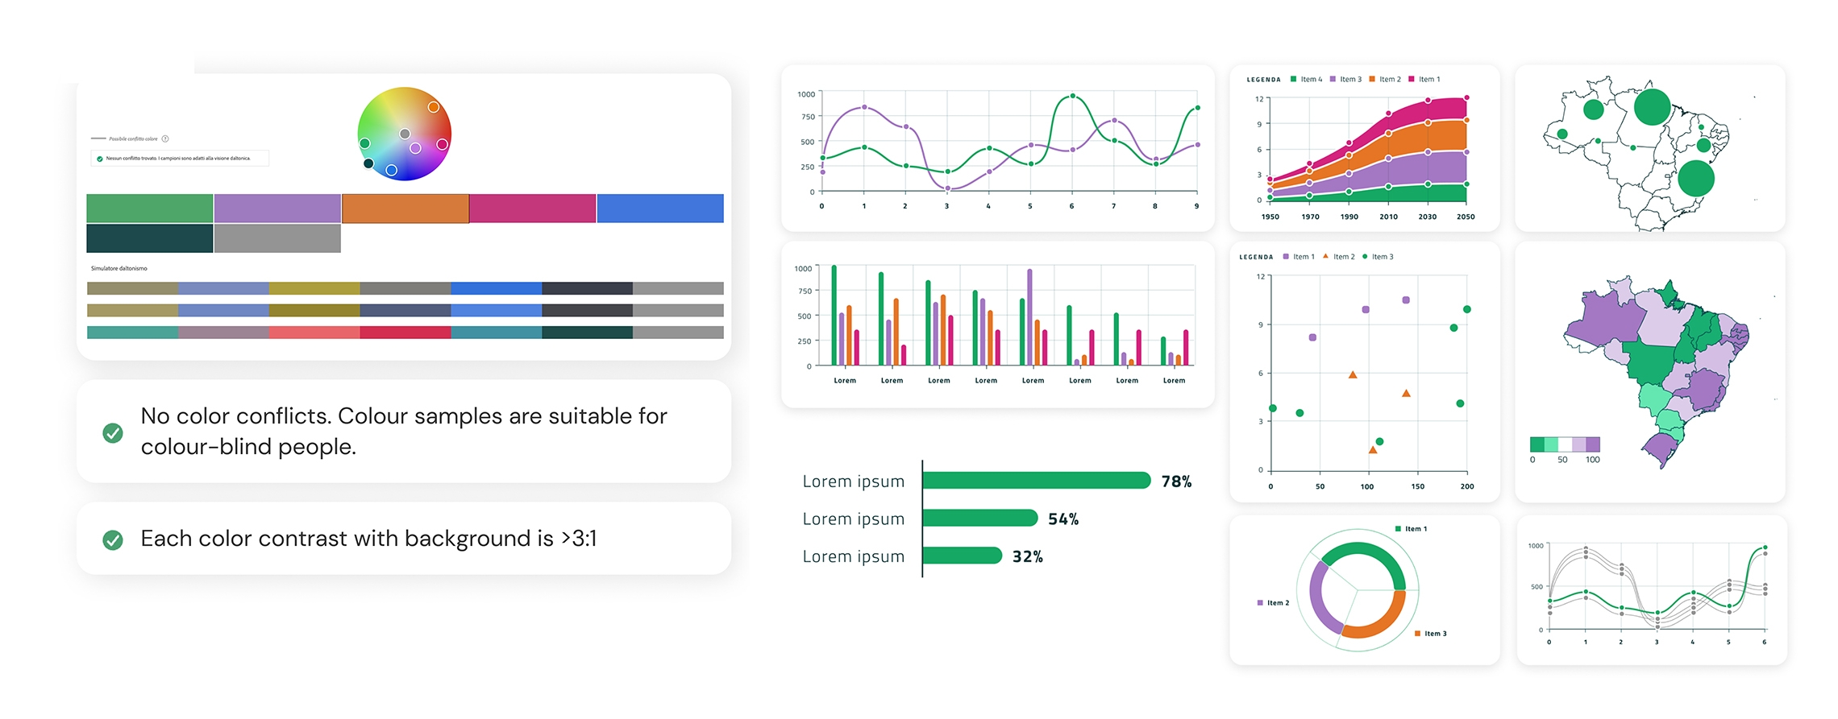Click the tall purple bar in the grouped bar chart

(x=1029, y=317)
